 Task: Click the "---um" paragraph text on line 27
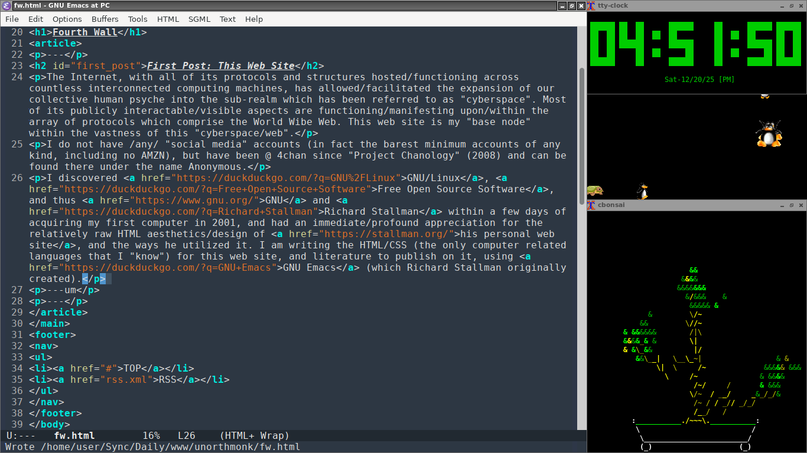point(61,290)
